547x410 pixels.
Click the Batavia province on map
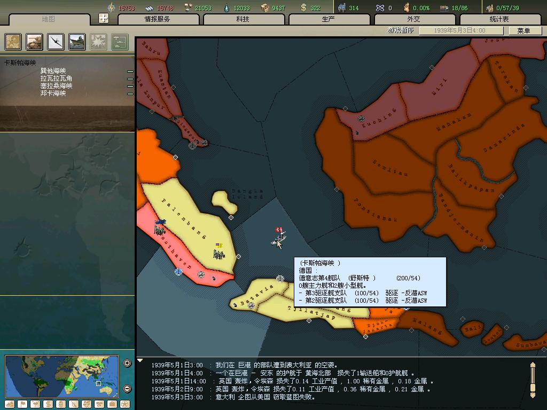(x=258, y=295)
